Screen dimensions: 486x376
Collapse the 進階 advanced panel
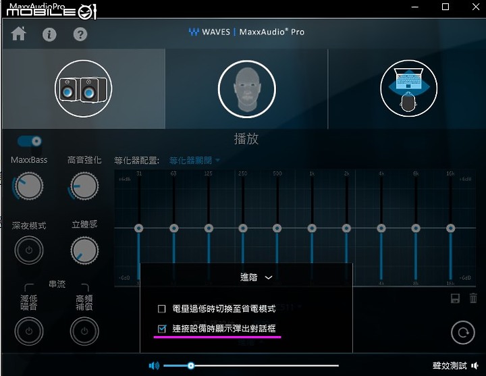(256, 277)
